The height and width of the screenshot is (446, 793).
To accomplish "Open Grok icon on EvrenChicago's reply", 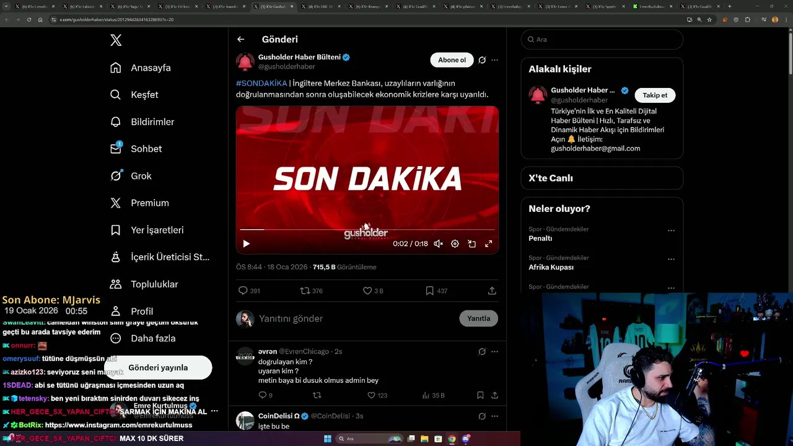I will coord(482,351).
